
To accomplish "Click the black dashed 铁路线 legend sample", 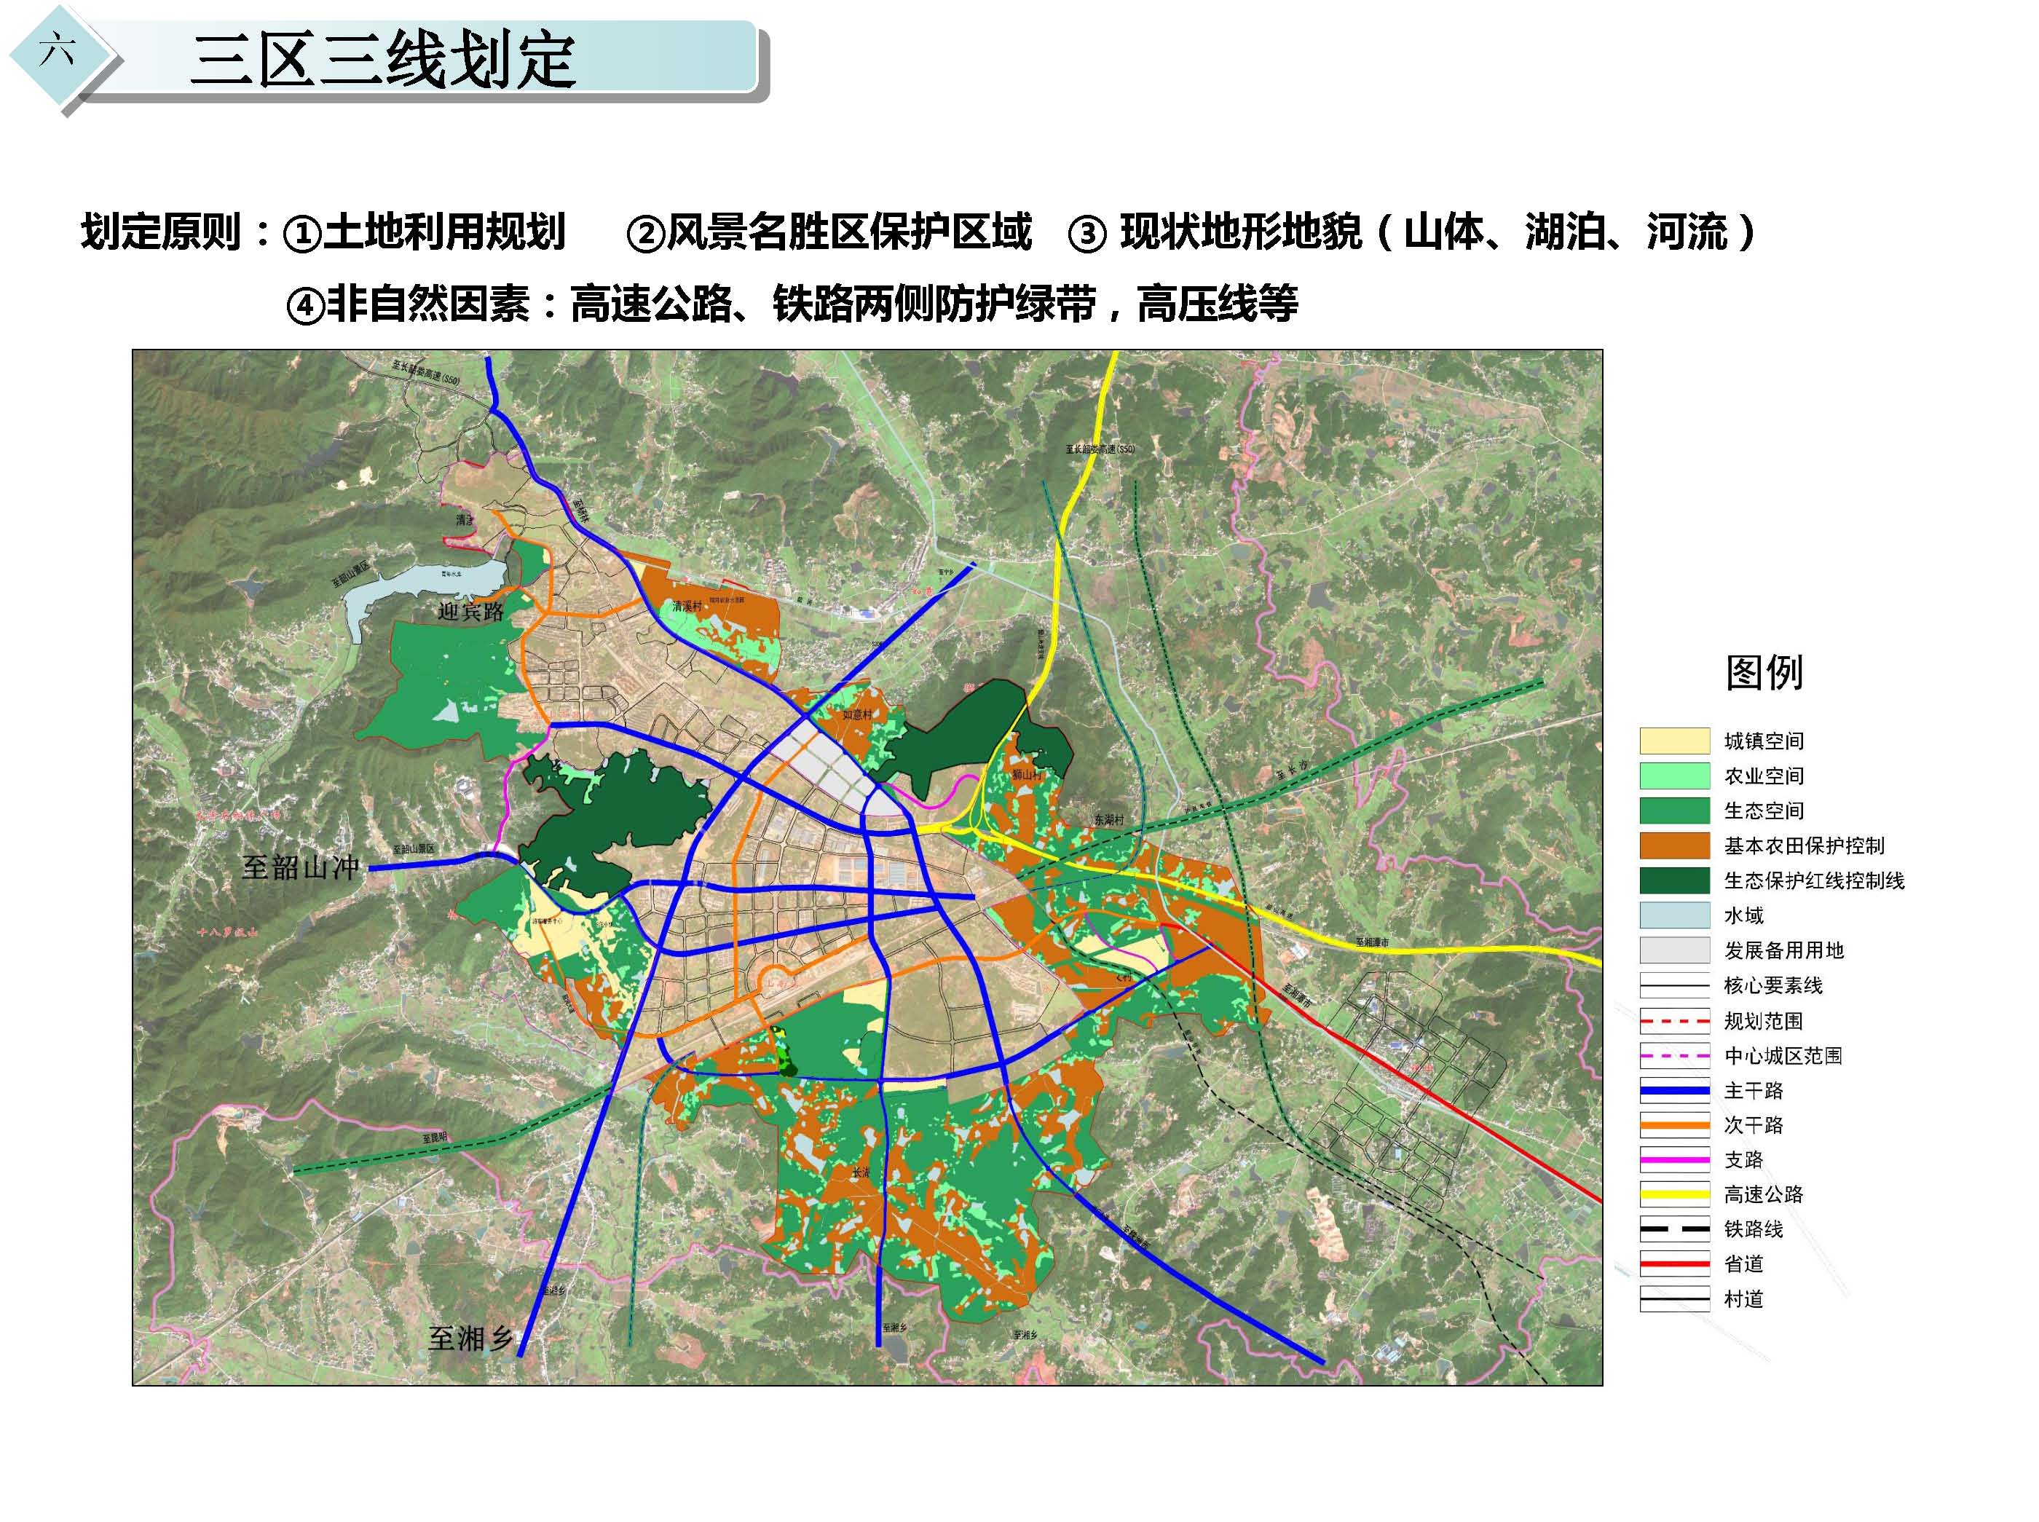I will click(1674, 1229).
